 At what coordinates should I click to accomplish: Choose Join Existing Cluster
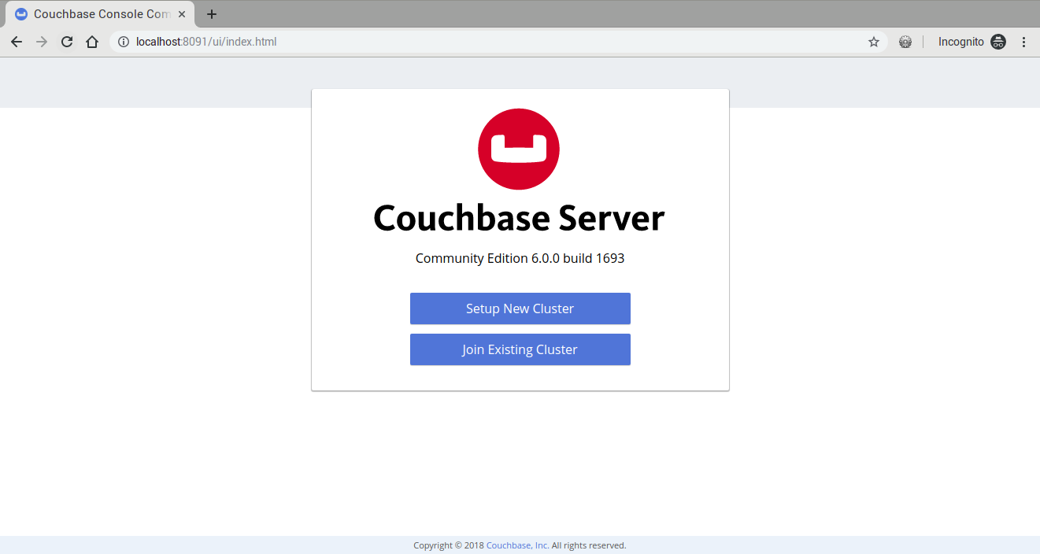click(520, 349)
